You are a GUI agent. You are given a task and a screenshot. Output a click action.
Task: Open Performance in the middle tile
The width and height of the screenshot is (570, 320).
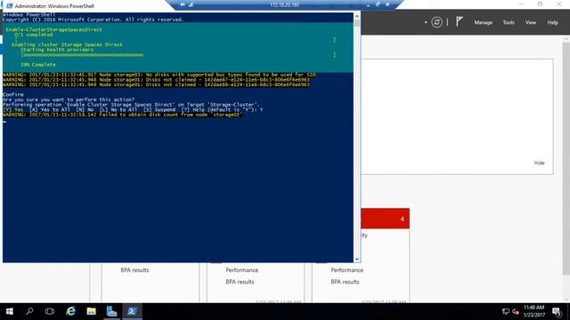pos(241,270)
